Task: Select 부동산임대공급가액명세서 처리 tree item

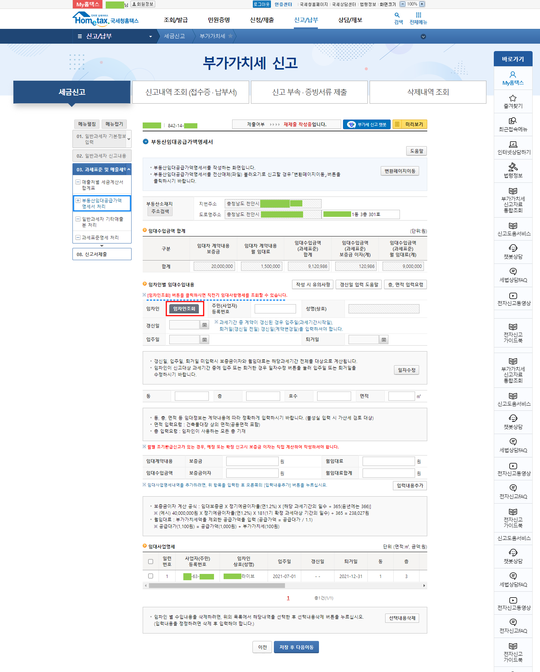Action: click(102, 204)
